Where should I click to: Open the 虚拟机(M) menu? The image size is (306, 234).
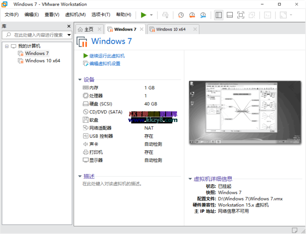pos(75,14)
